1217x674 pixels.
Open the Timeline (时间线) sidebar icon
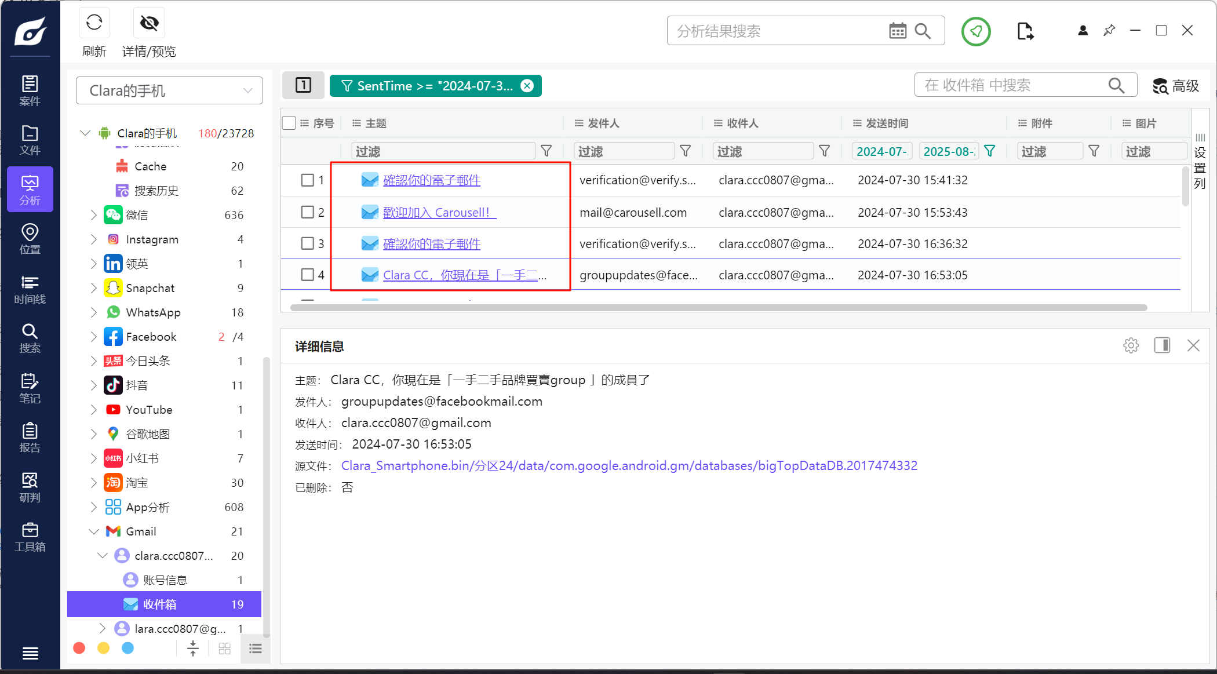tap(30, 289)
